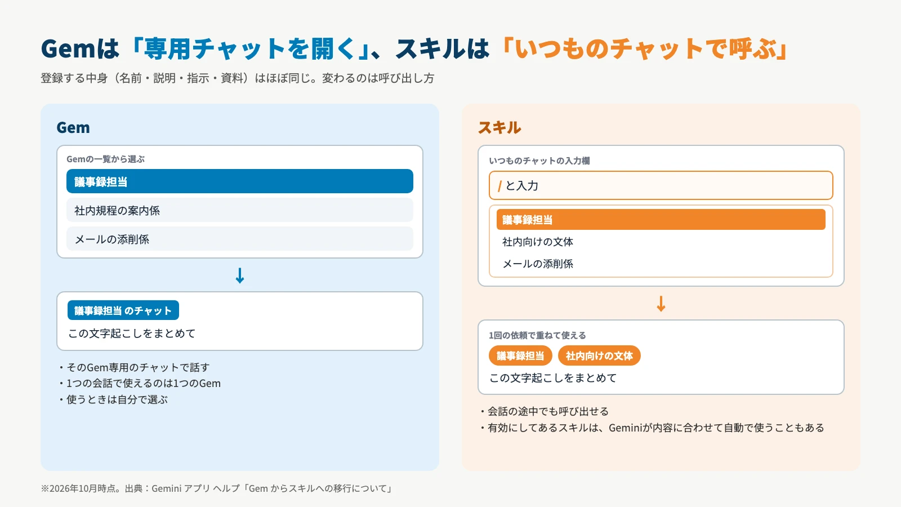Click the orange 社内向けの文体 skill chip
Viewport: 901px width, 507px height.
point(599,355)
